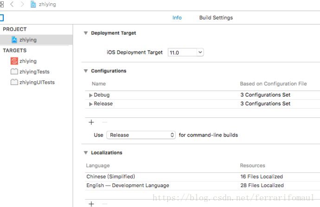Click the zhiying project file icon in breadcrumb
Image resolution: width=320 pixels, height=207 pixels.
[33, 4]
